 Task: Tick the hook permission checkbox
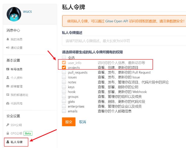(64, 92)
